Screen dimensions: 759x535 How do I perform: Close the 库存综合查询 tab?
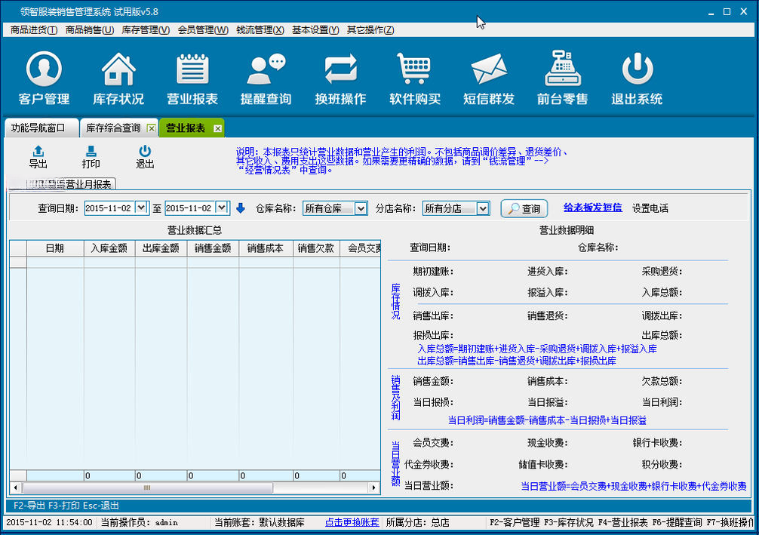point(151,128)
